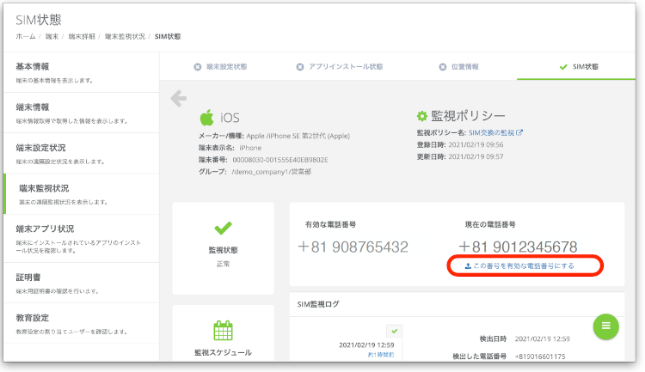Click the SIM状態 tab checkmark icon
This screenshot has width=645, height=372.
(563, 67)
